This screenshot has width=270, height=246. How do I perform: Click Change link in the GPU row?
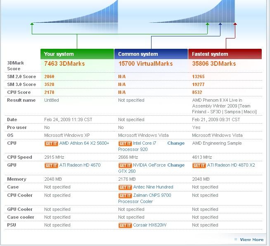[176, 165]
